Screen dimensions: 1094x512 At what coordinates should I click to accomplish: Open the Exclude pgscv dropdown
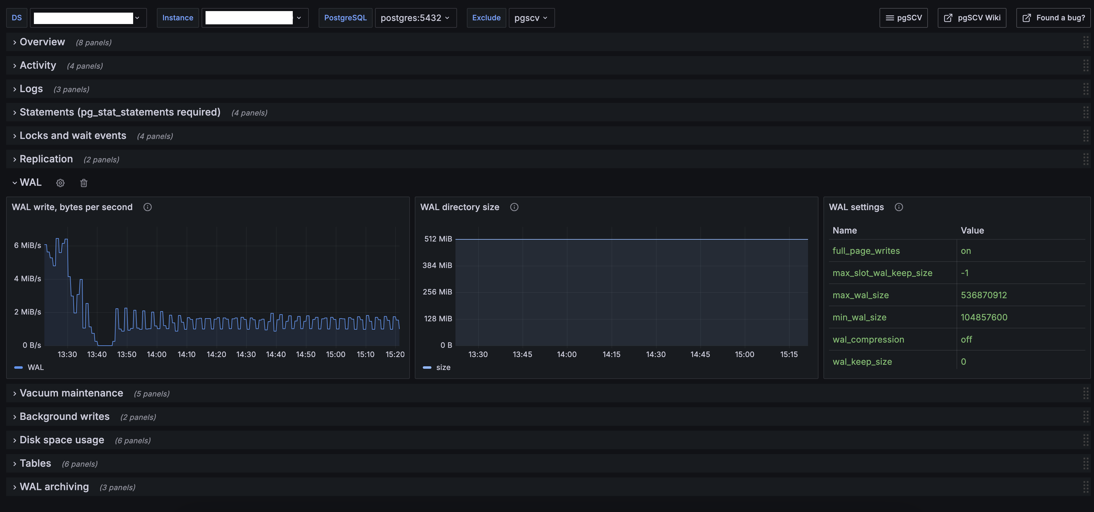point(531,18)
